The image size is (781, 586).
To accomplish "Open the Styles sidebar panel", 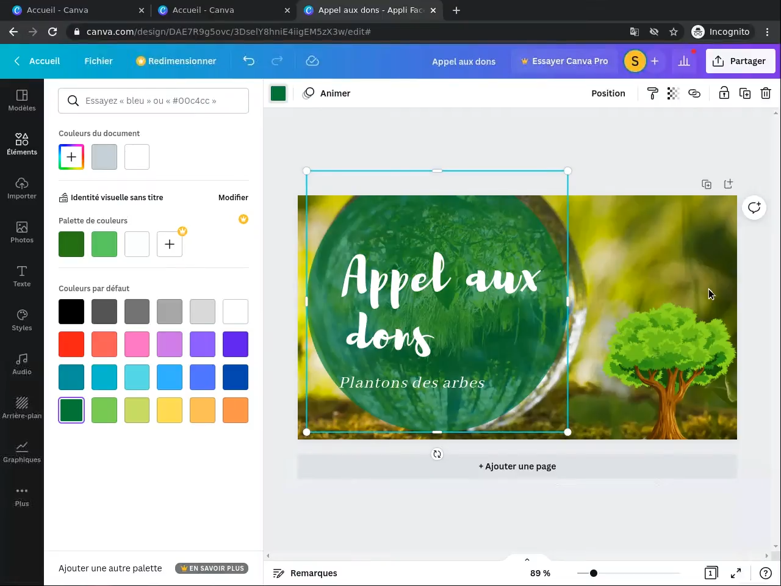I will click(22, 320).
